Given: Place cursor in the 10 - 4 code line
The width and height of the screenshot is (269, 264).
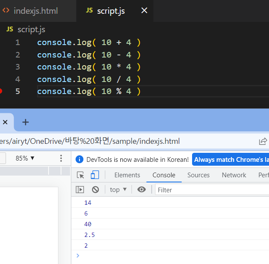Looking at the screenshot, I should click(x=89, y=55).
